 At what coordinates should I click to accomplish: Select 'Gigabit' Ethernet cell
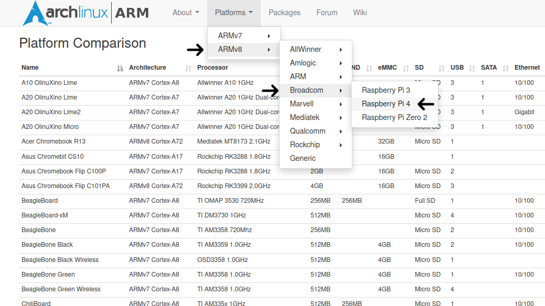tap(525, 112)
